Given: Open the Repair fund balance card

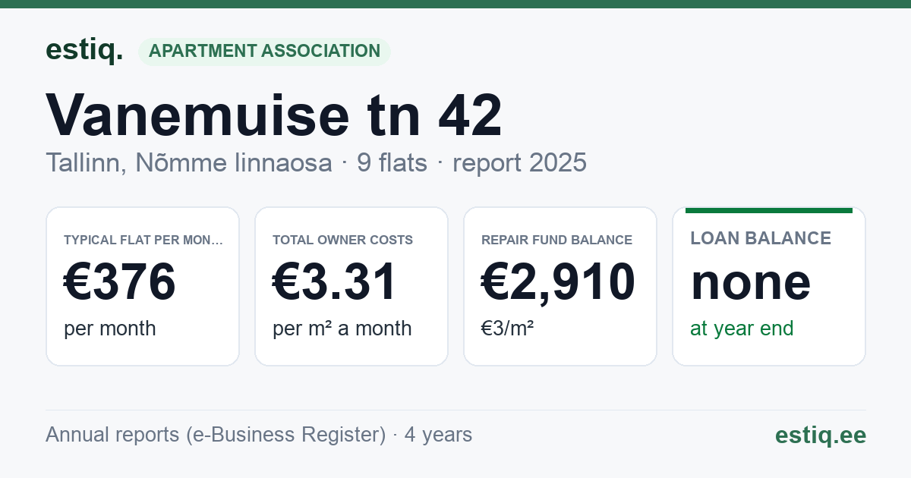Looking at the screenshot, I should coord(560,287).
